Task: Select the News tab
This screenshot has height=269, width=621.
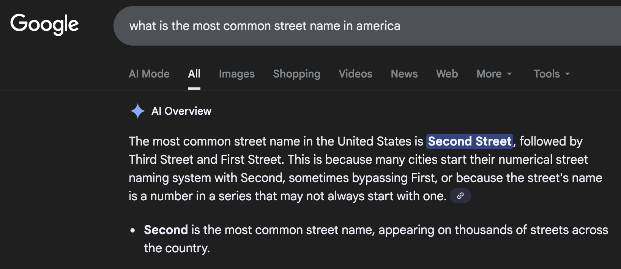Action: tap(404, 74)
